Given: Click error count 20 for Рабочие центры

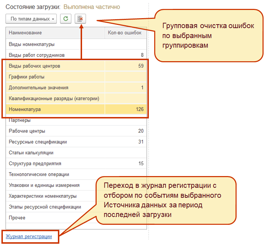Looking at the screenshot, I should (x=141, y=131).
